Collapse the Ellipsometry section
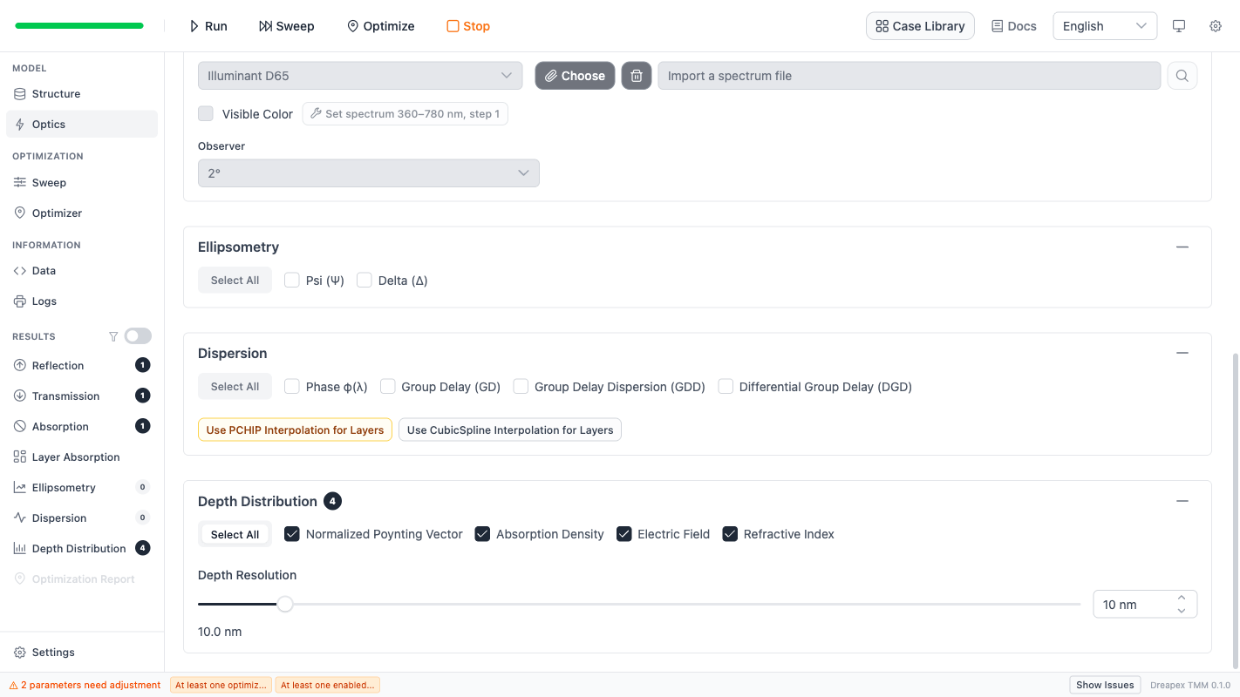The image size is (1240, 697). [1182, 247]
